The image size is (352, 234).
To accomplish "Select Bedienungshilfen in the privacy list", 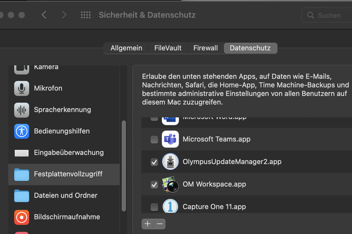I will point(64,131).
